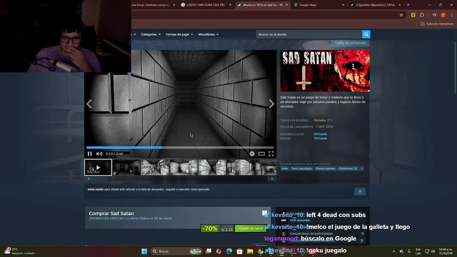Open the Chrome extensions puzzle menu
Viewport: 457px width, 257px height.
[x=422, y=15]
